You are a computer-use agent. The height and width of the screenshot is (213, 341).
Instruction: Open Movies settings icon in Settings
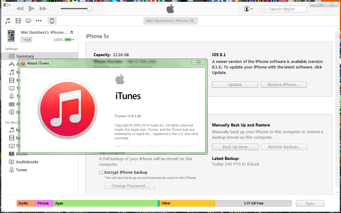tap(12, 80)
